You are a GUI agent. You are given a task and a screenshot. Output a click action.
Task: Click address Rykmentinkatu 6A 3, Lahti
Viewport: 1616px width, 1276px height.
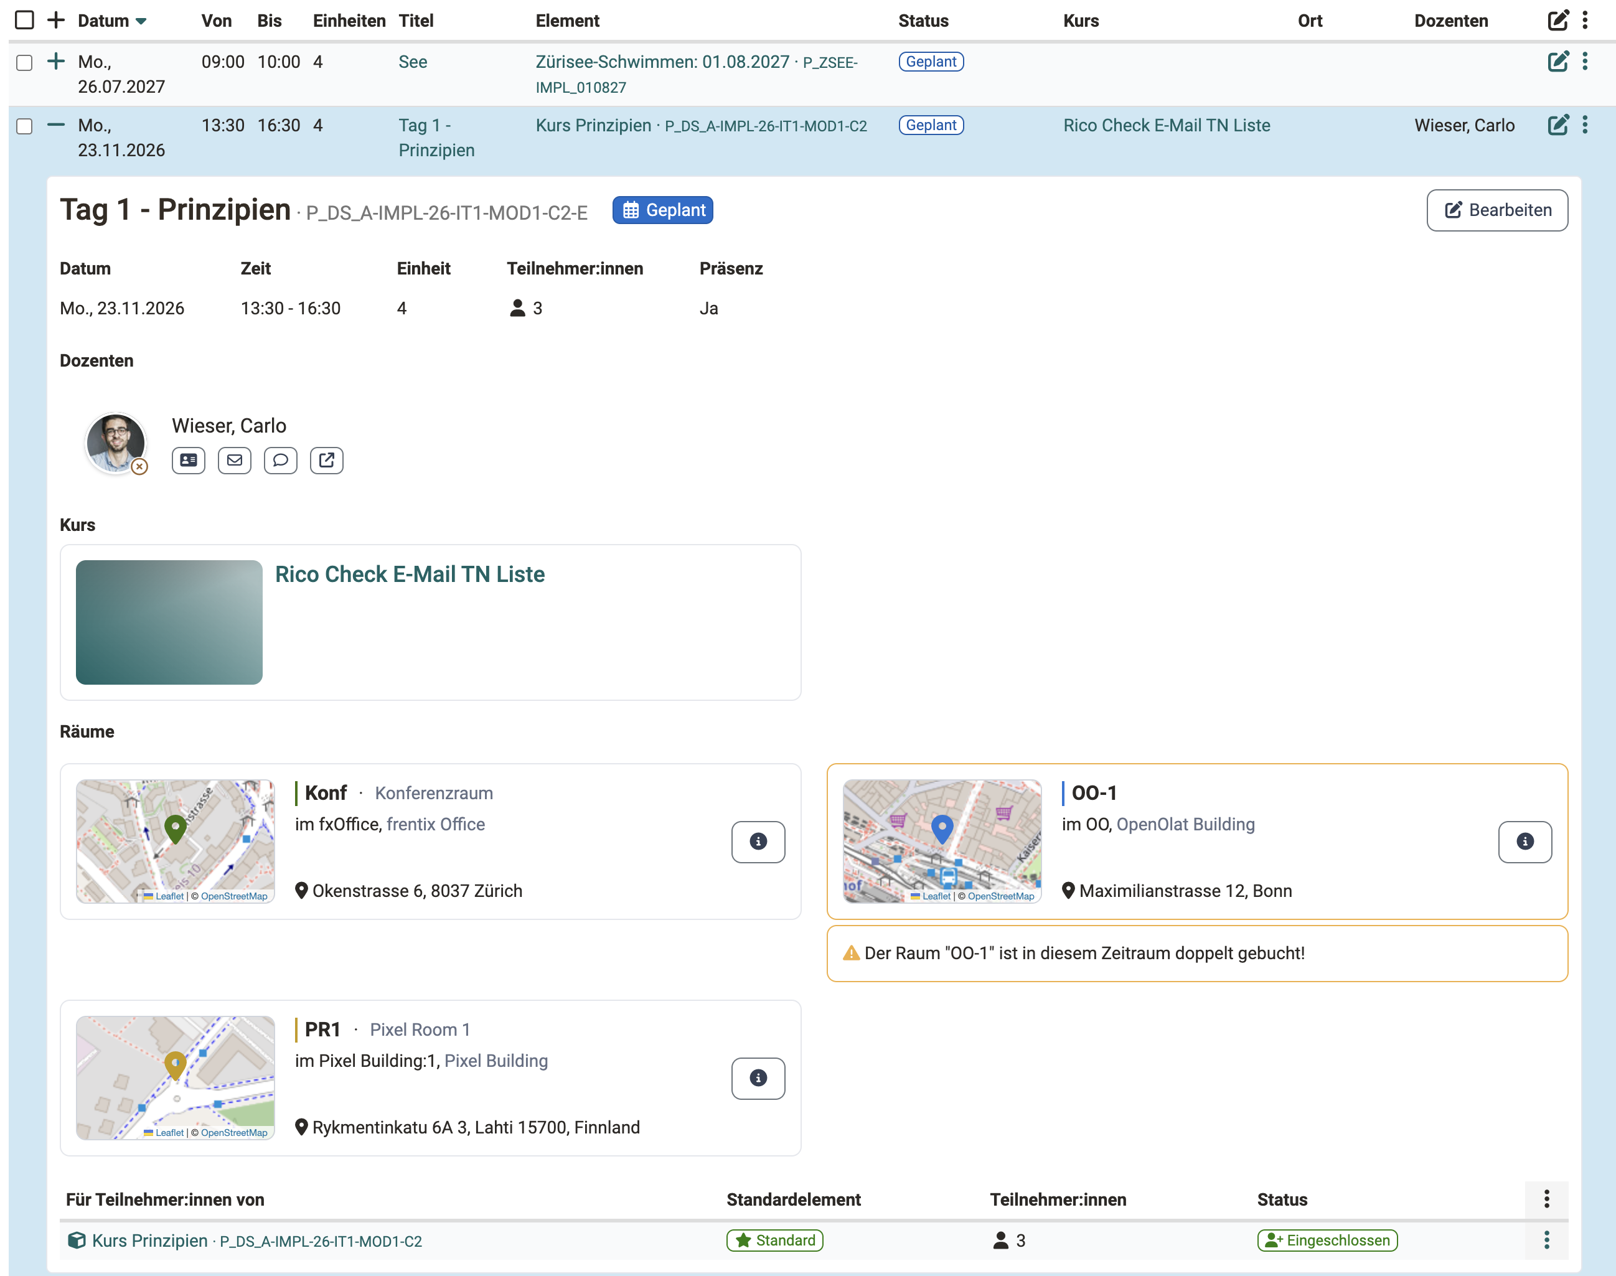[x=476, y=1127]
